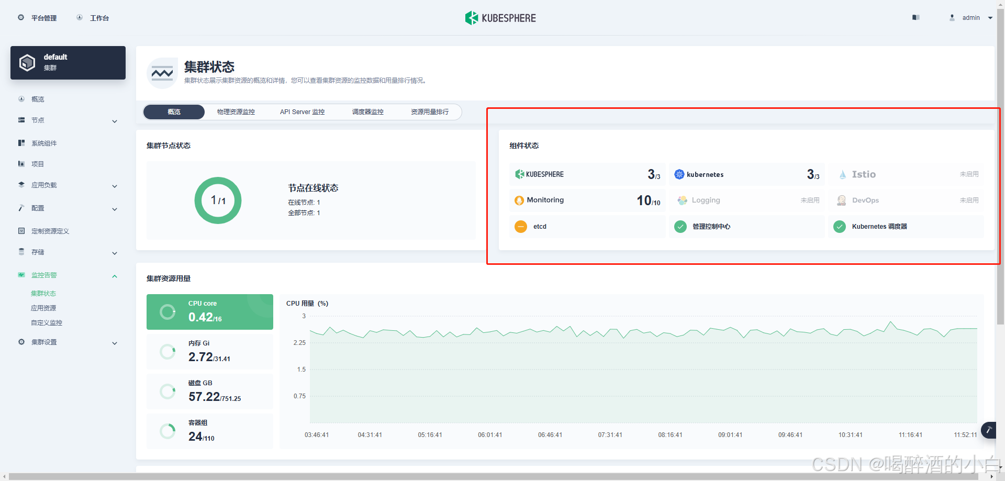Screen dimensions: 1005x481
Task: Click the Logging component icon
Action: (682, 200)
